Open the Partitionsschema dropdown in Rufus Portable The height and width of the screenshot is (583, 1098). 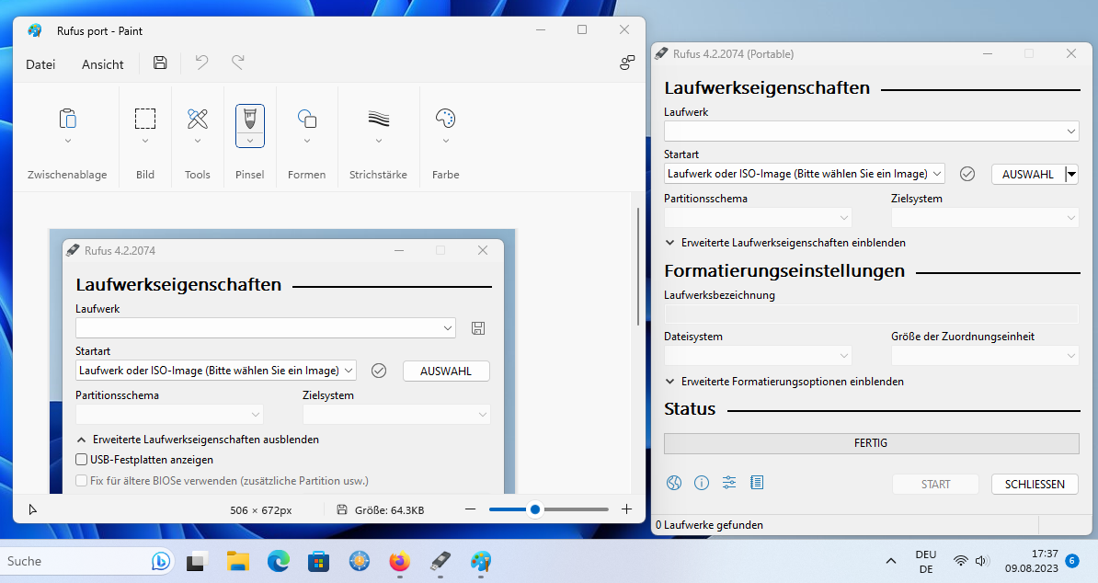758,218
